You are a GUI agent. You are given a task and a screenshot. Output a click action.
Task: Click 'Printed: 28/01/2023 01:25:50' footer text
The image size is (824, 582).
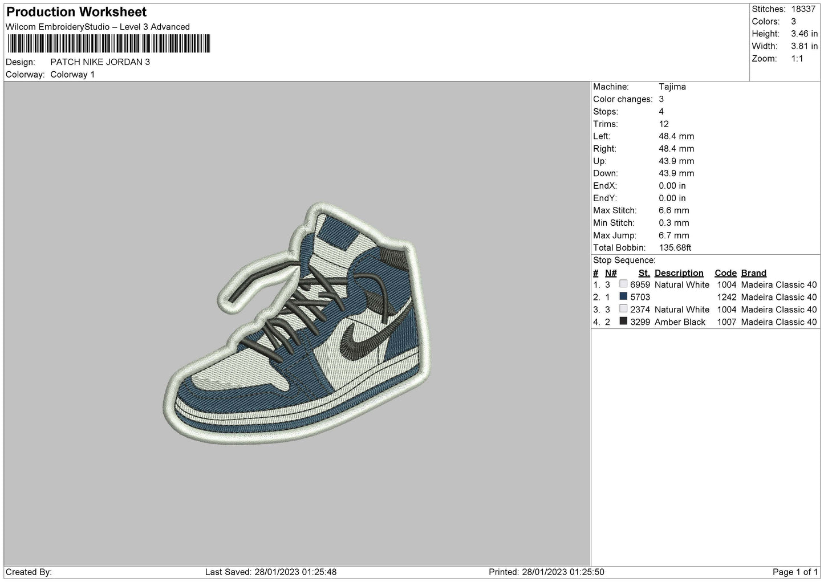[x=547, y=572]
